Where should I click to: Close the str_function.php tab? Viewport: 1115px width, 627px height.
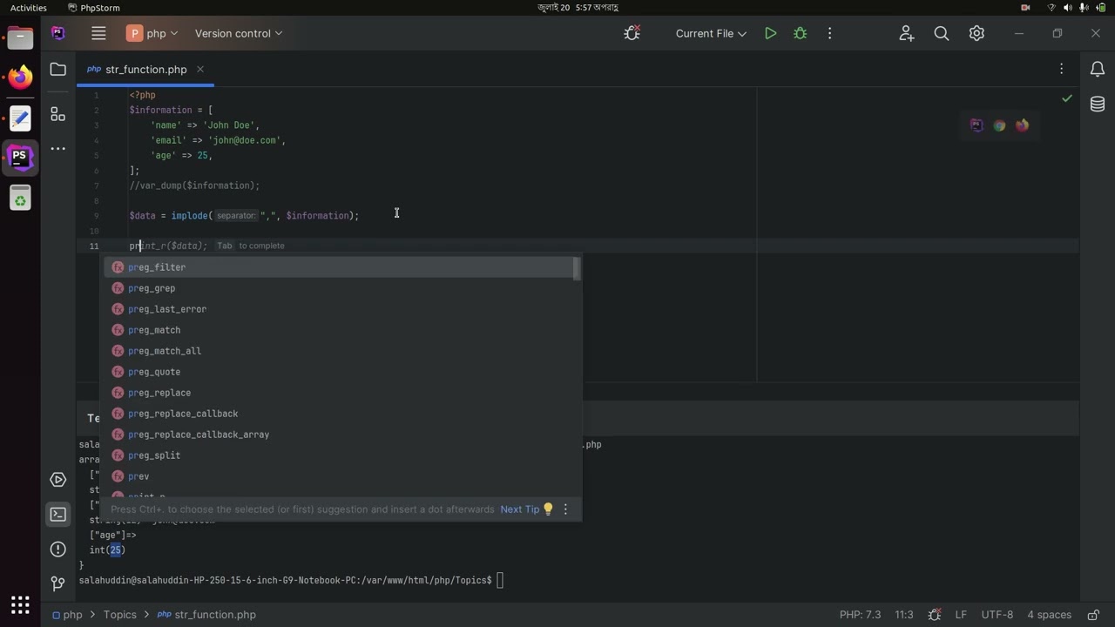pos(200,70)
